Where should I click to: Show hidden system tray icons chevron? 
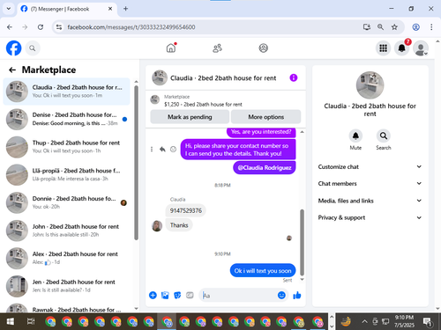click(x=364, y=321)
